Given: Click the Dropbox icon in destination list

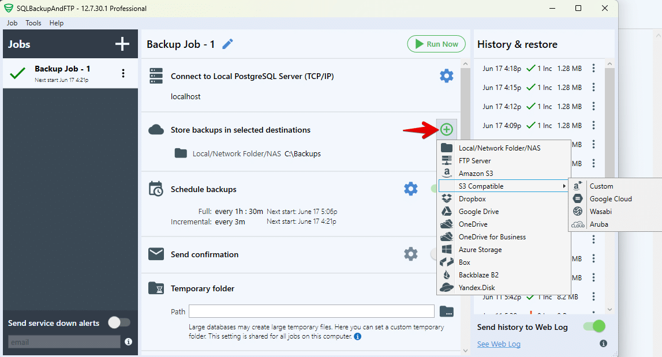Looking at the screenshot, I should coord(446,199).
